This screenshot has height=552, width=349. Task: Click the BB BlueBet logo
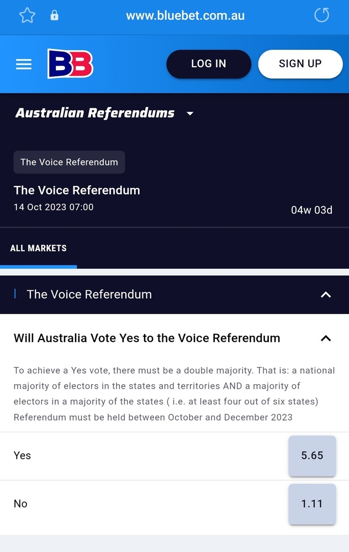click(x=70, y=64)
